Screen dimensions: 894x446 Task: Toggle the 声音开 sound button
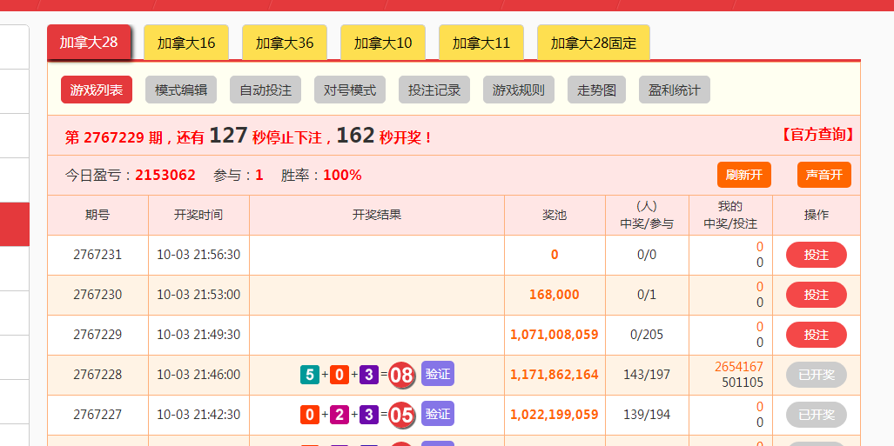(x=823, y=175)
